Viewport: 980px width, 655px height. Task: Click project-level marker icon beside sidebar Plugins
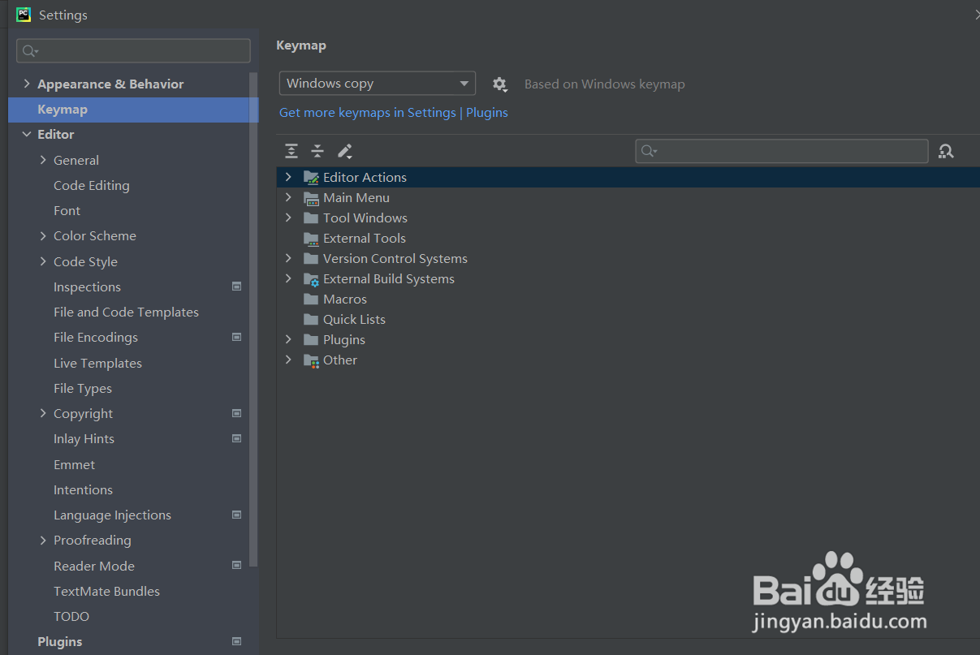[237, 641]
